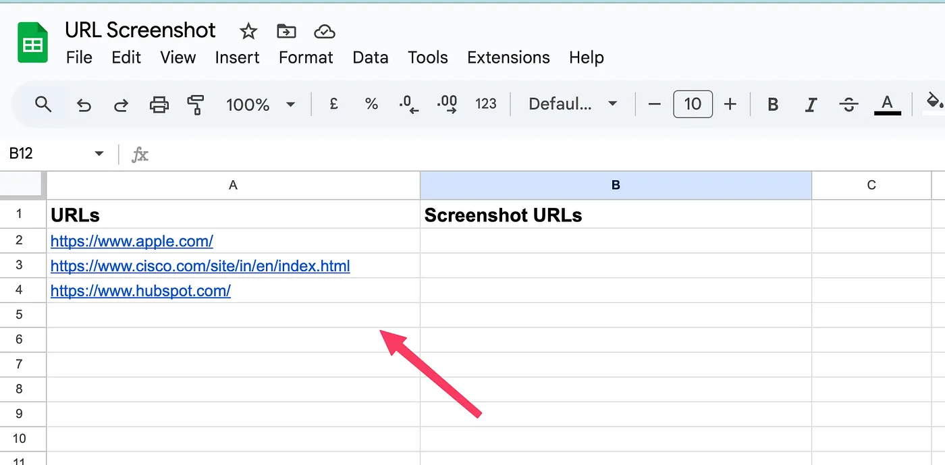945x465 pixels.
Task: Open the Insert menu
Action: tap(237, 57)
